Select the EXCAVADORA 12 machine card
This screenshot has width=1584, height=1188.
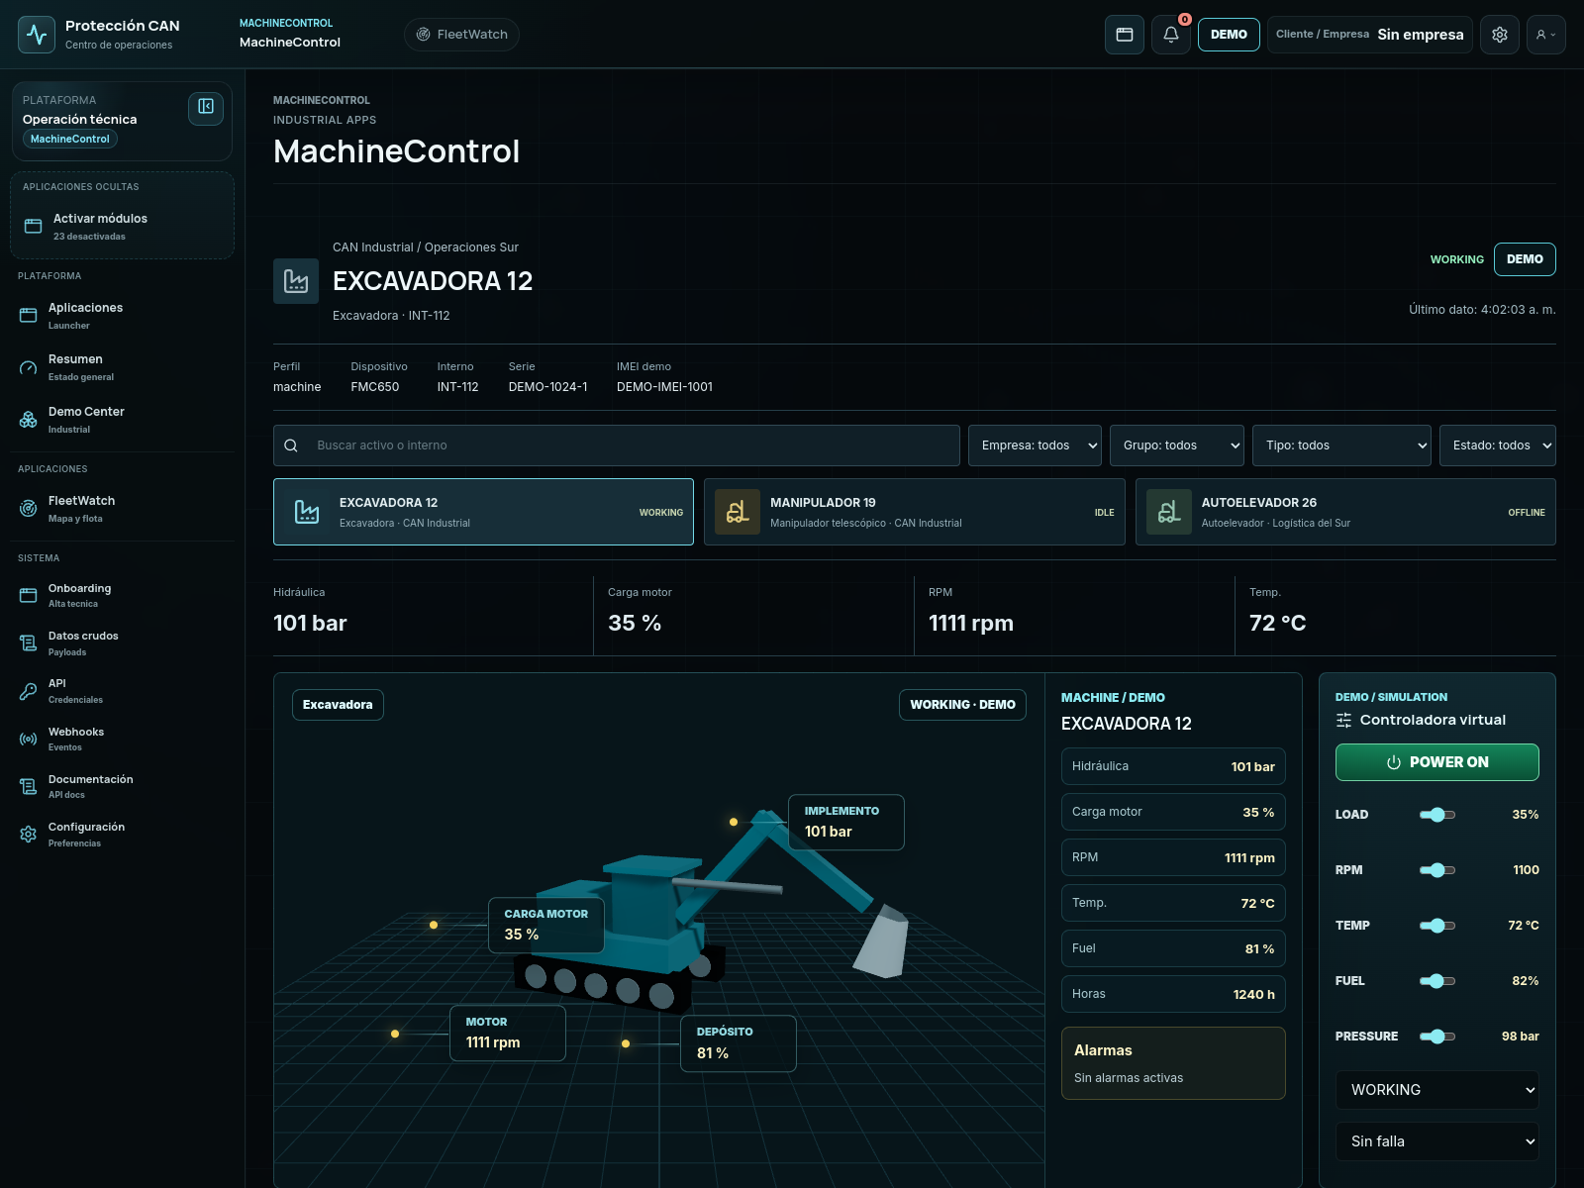[483, 512]
